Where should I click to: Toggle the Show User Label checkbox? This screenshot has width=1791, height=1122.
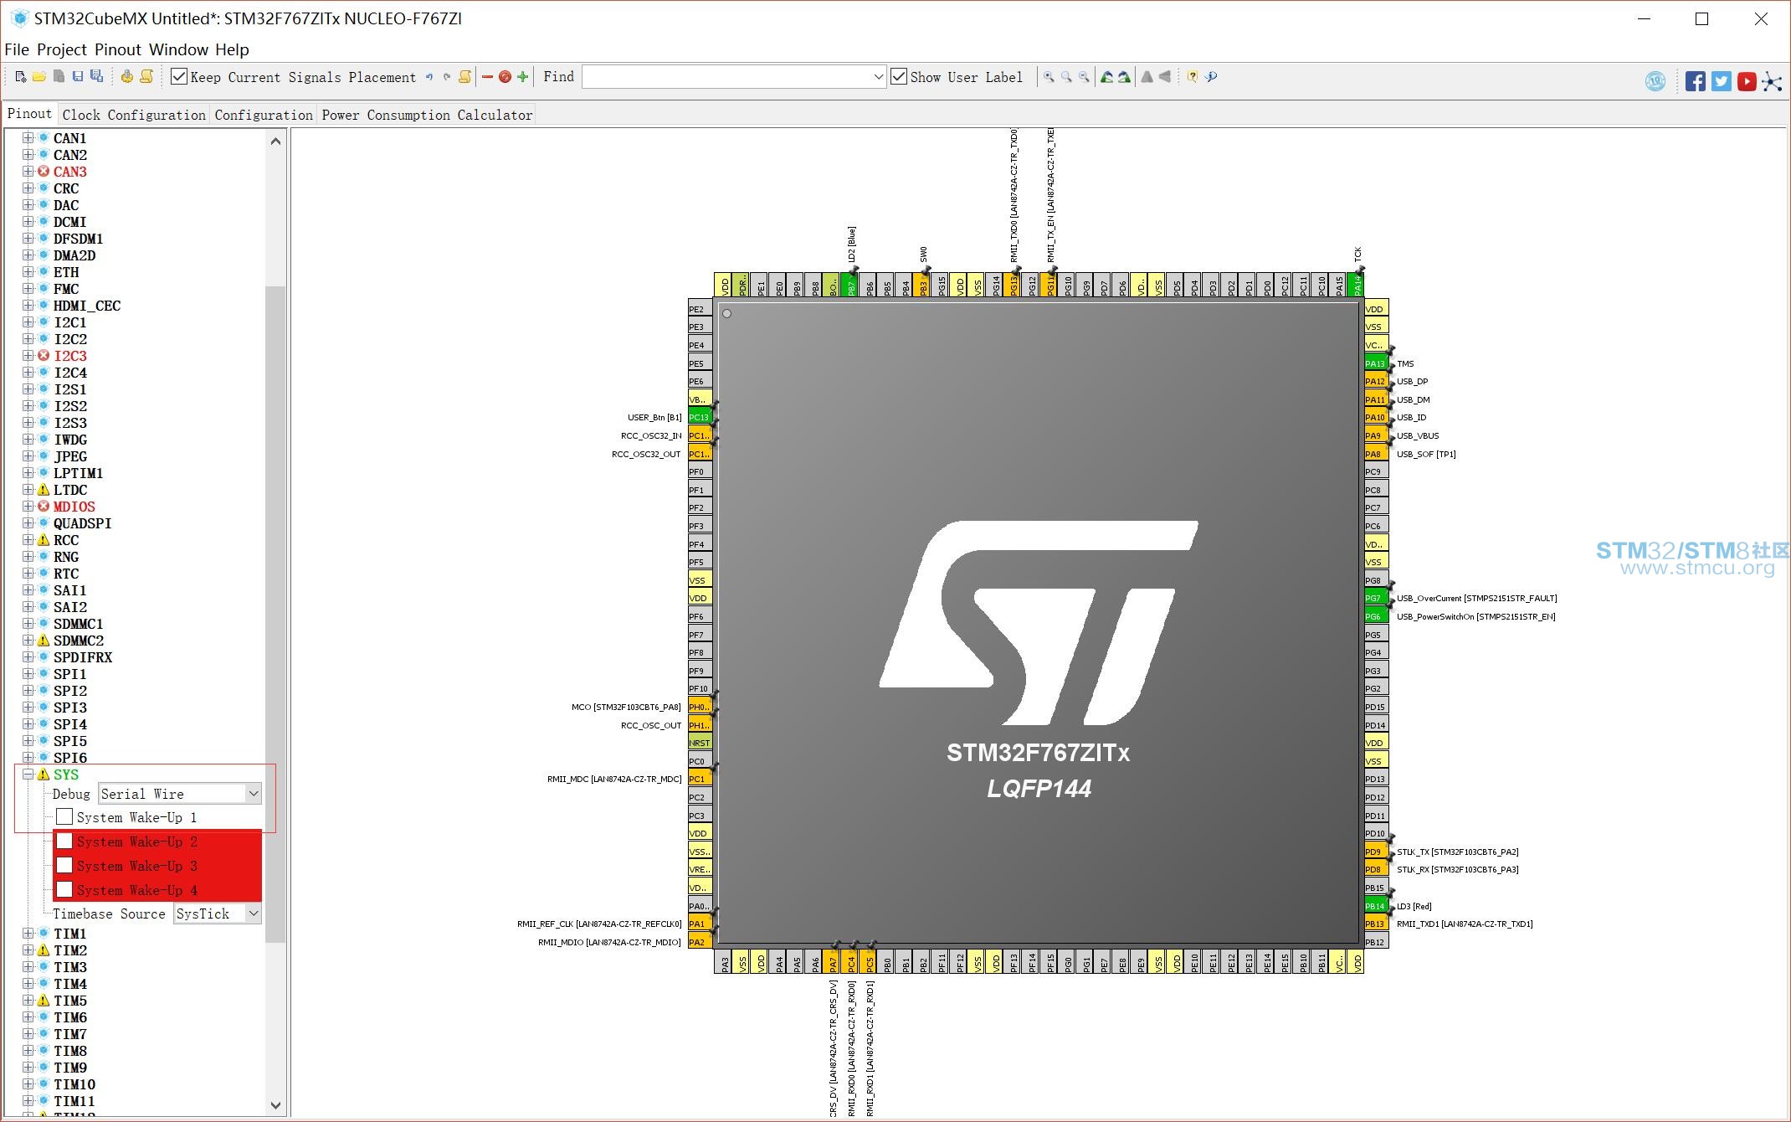tap(899, 77)
